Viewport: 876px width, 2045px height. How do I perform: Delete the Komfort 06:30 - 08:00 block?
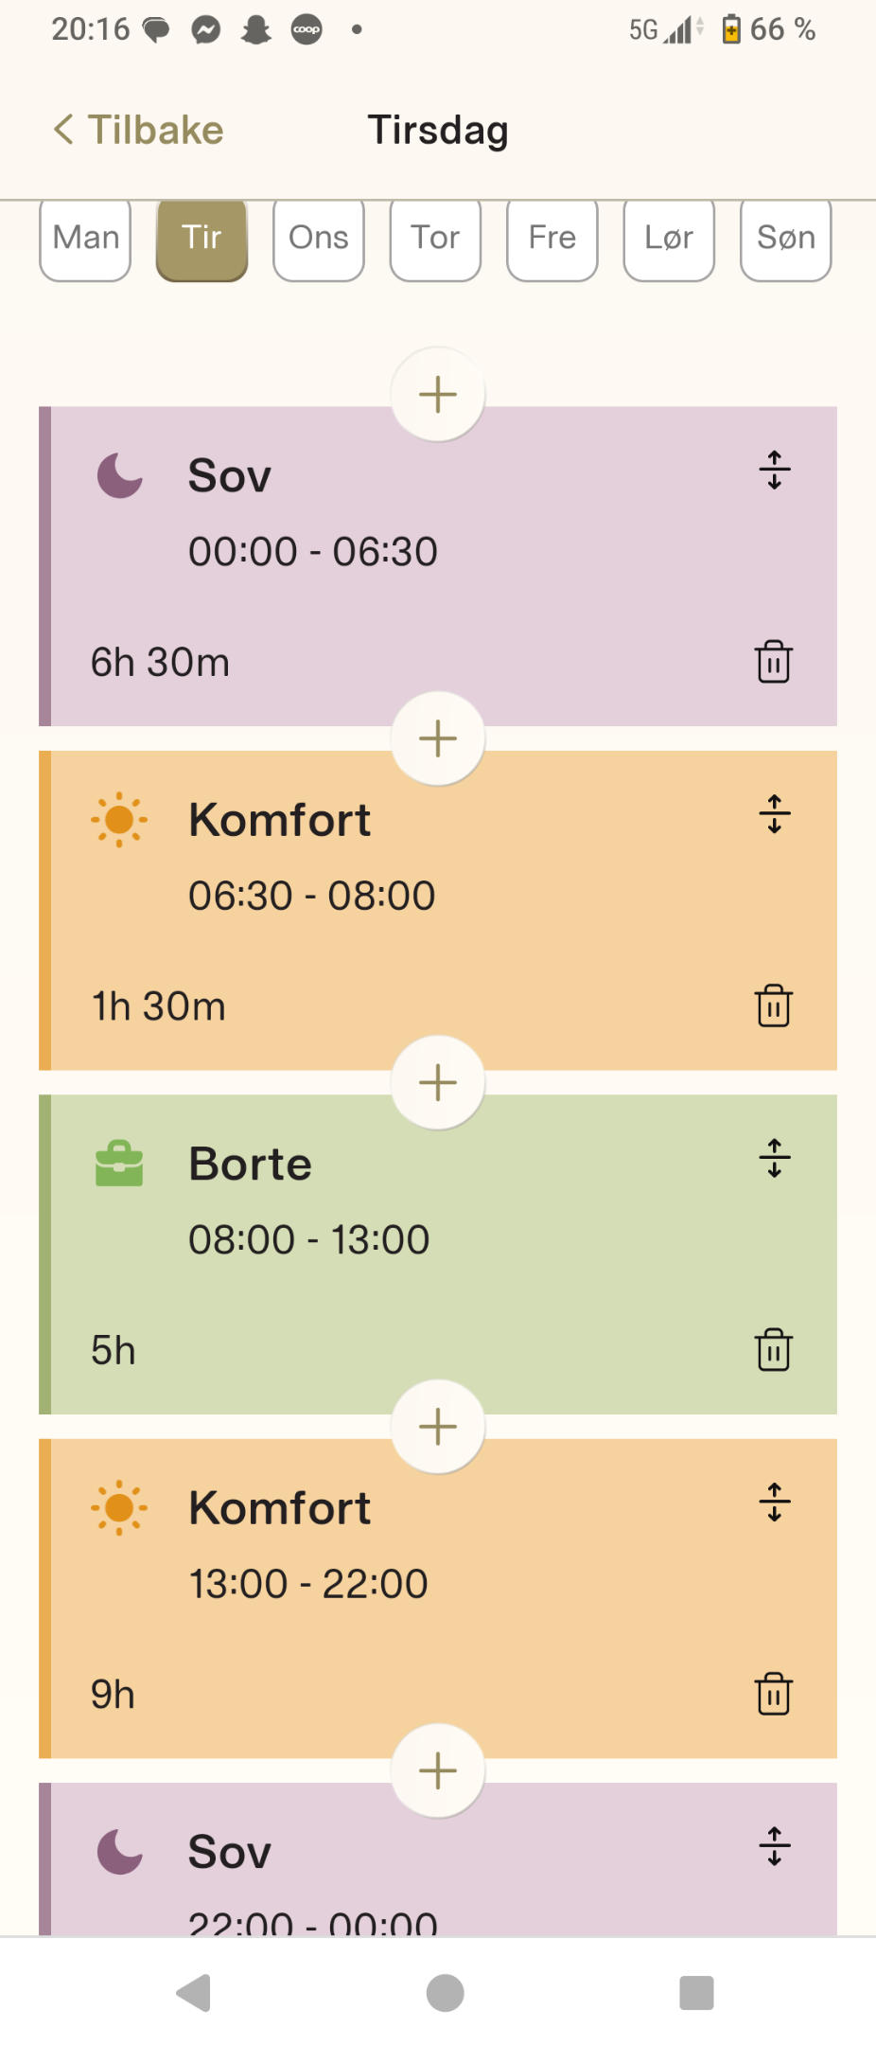point(773,1005)
